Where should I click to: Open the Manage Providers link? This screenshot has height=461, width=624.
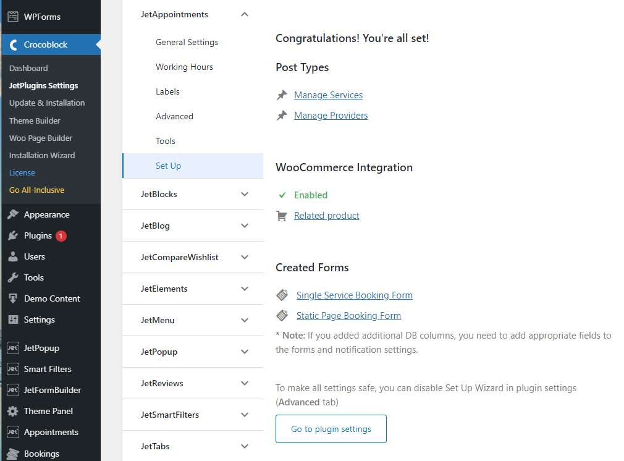(x=331, y=116)
